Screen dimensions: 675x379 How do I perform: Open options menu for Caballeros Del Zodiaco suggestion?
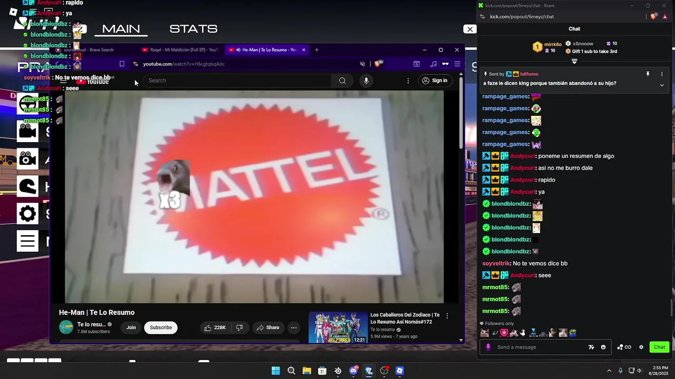[x=447, y=316]
